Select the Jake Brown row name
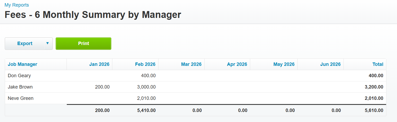Image resolution: width=397 pixels, height=122 pixels. (x=20, y=87)
